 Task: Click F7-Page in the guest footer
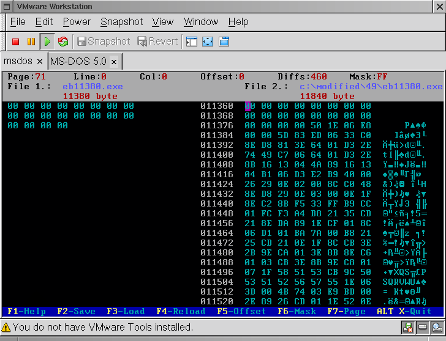coord(347,312)
